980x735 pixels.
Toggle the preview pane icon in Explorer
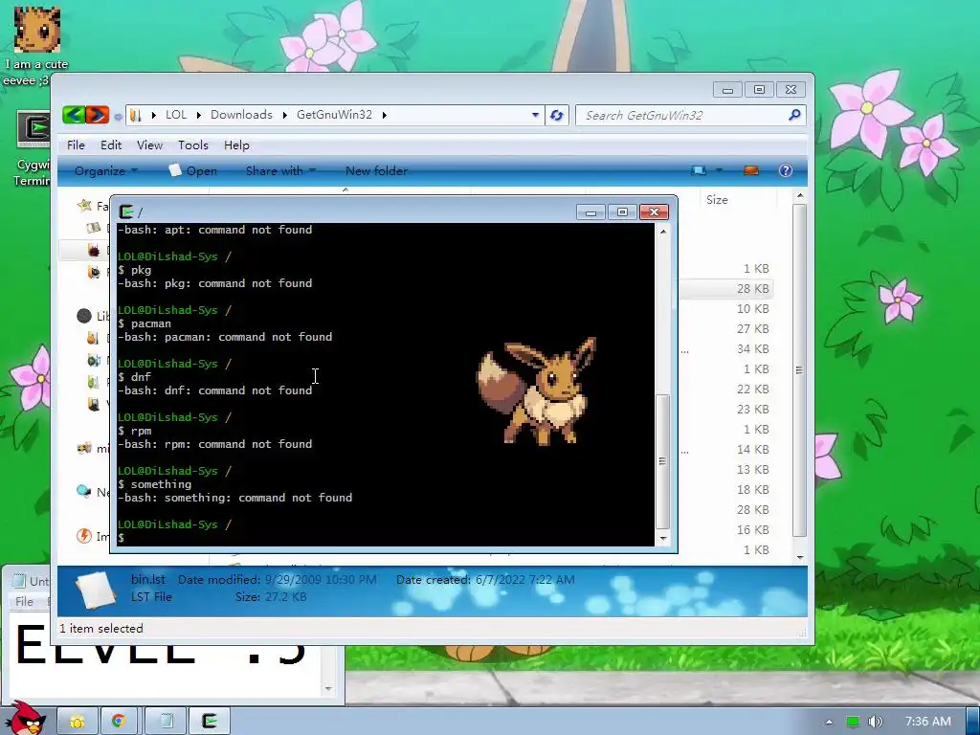click(751, 170)
